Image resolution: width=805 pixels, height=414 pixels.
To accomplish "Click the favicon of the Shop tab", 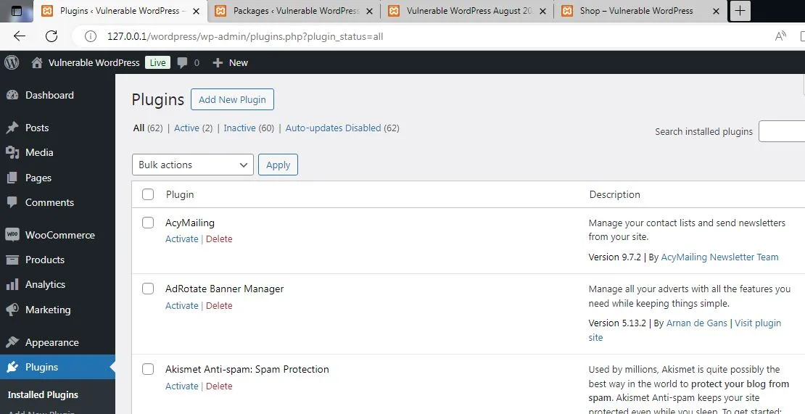I will (x=567, y=11).
